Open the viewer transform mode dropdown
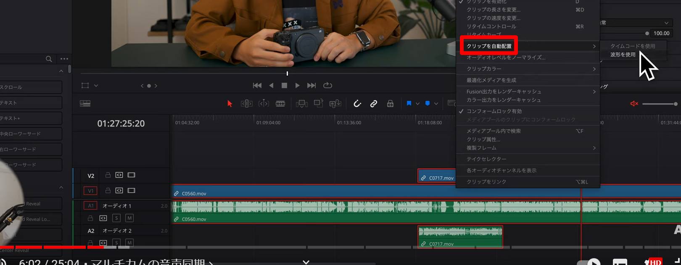Image resolution: width=681 pixels, height=265 pixels. [96, 86]
